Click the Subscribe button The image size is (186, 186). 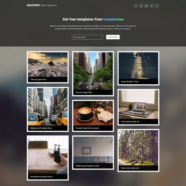pyautogui.click(x=113, y=37)
